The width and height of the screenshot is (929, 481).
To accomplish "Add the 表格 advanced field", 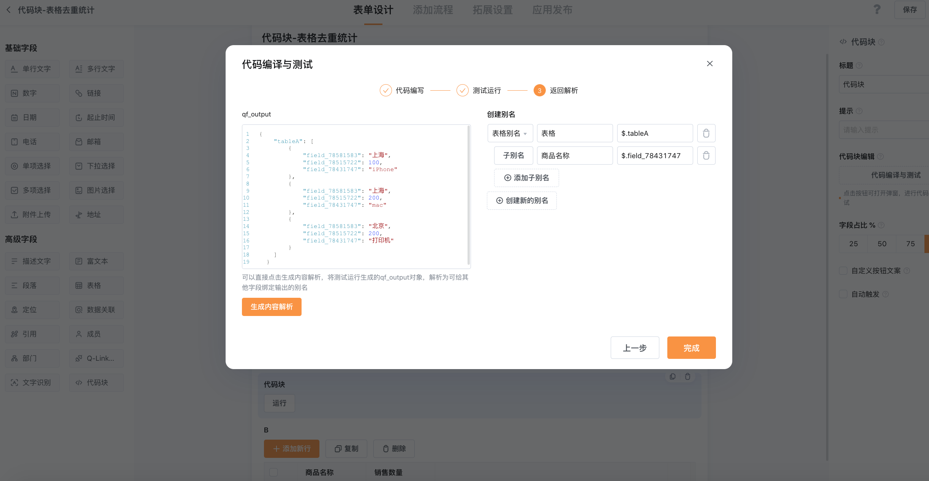I will pyautogui.click(x=96, y=285).
